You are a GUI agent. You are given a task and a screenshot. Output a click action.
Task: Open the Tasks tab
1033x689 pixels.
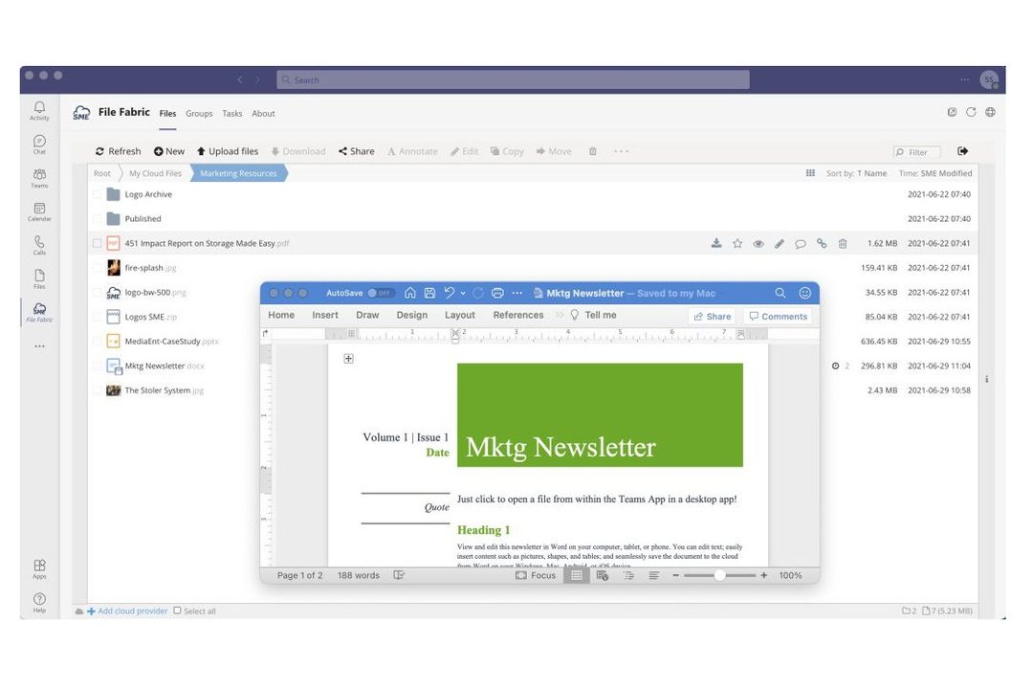[231, 114]
